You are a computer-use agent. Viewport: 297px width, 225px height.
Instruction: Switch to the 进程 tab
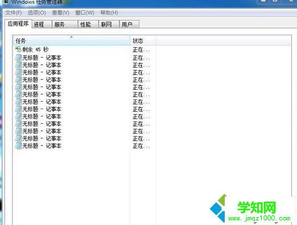tap(42, 24)
